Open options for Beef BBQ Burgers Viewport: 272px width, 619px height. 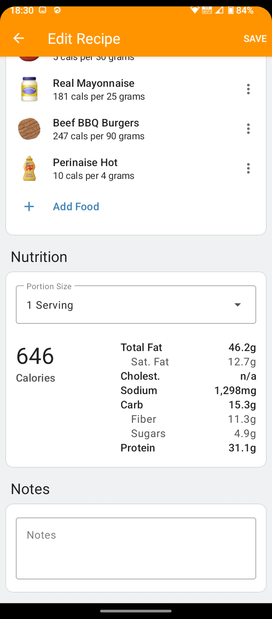248,129
